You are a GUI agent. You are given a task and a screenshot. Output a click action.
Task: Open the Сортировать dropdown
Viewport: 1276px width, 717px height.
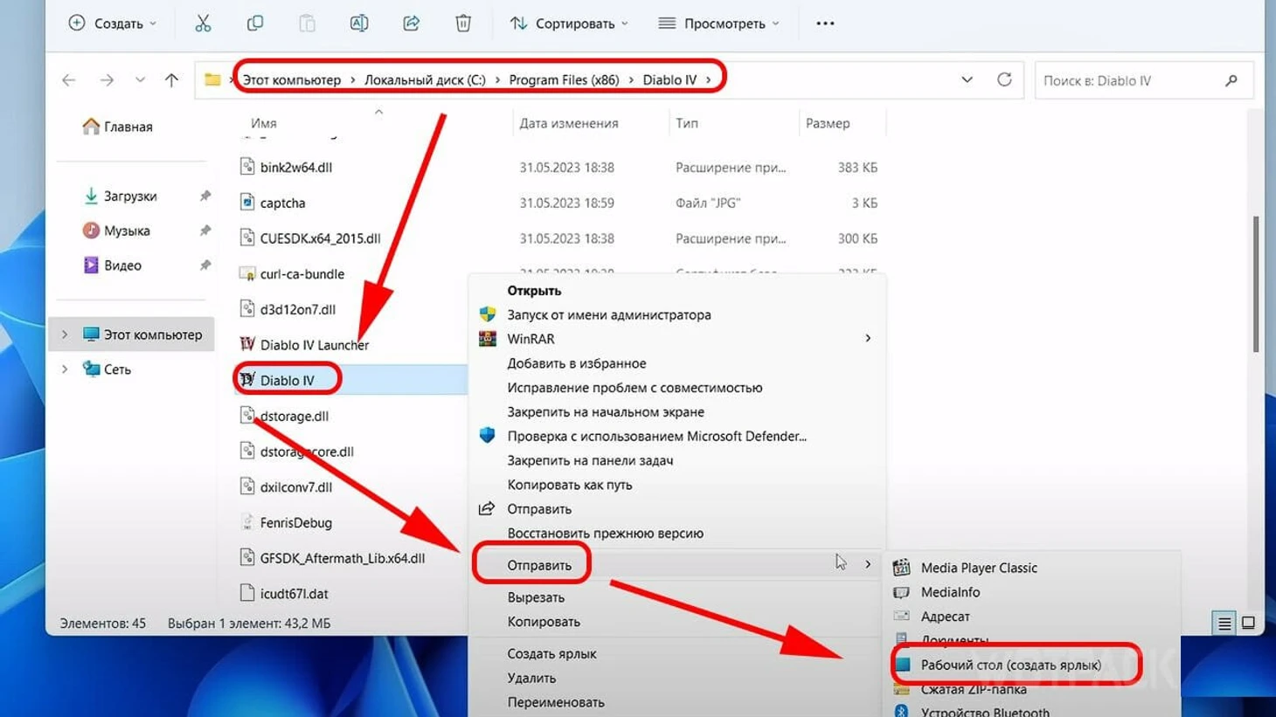[569, 24]
